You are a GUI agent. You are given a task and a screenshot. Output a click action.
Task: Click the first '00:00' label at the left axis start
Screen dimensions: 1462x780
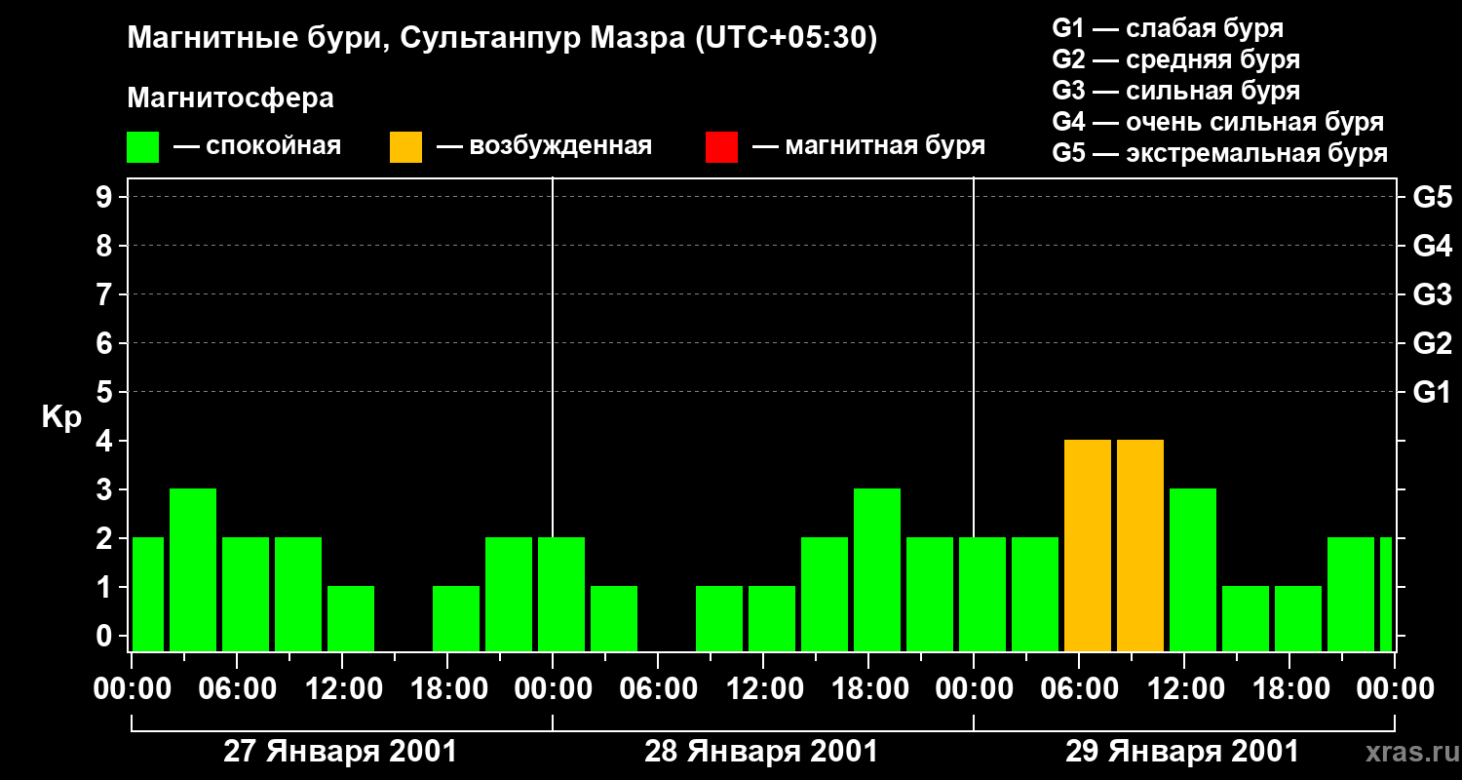tap(133, 689)
